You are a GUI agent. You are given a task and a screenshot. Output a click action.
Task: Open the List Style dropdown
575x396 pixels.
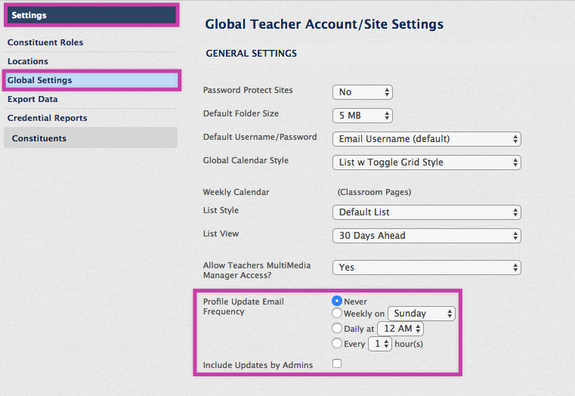(426, 212)
